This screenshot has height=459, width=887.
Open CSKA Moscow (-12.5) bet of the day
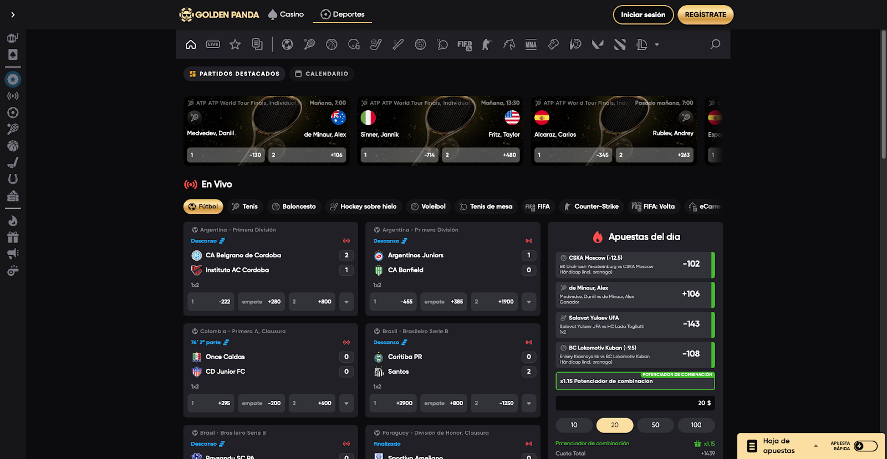(x=635, y=265)
